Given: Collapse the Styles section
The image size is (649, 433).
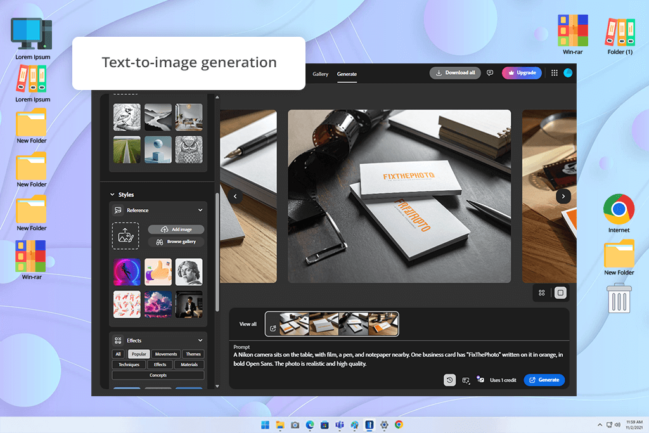Looking at the screenshot, I should [x=112, y=195].
